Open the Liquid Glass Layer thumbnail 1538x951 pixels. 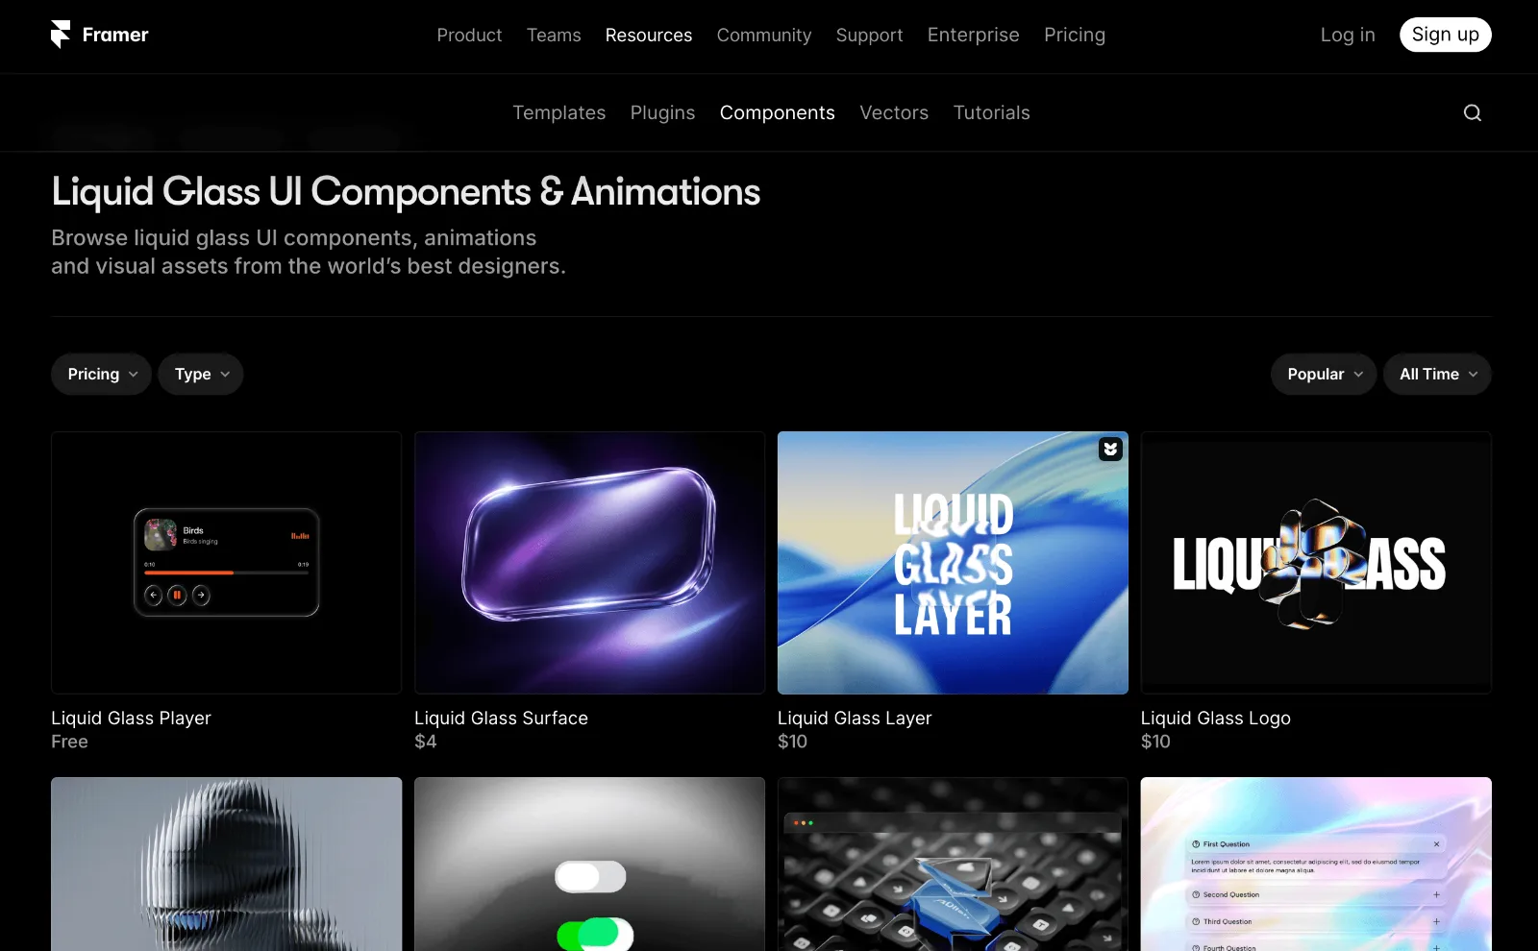pos(953,563)
